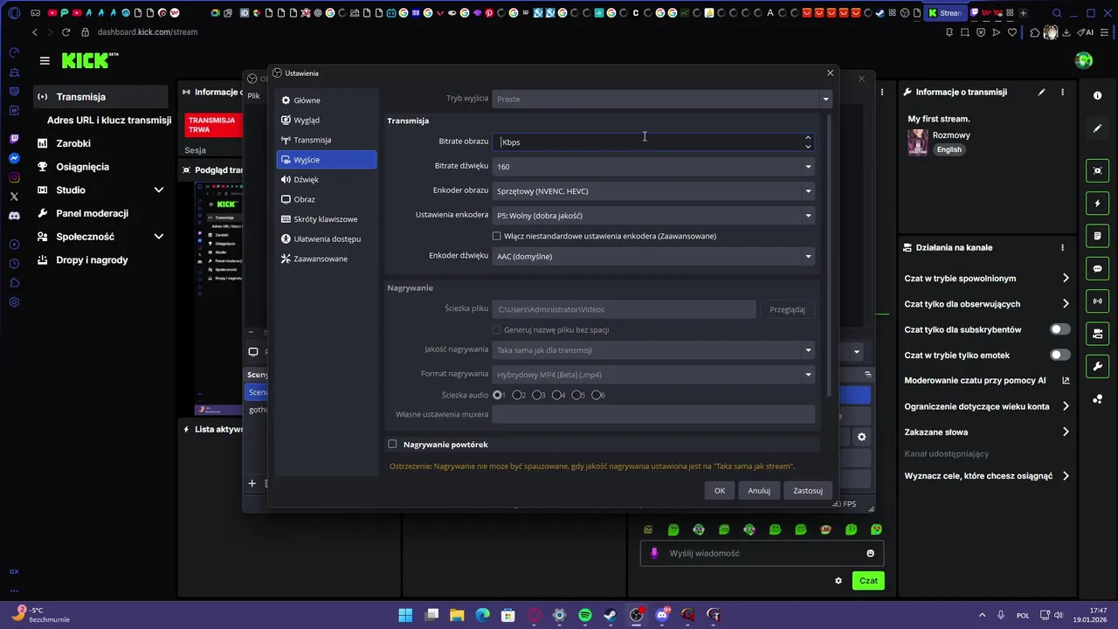1118x629 pixels.
Task: Switch to the Główne settings tab
Action: tap(327, 100)
